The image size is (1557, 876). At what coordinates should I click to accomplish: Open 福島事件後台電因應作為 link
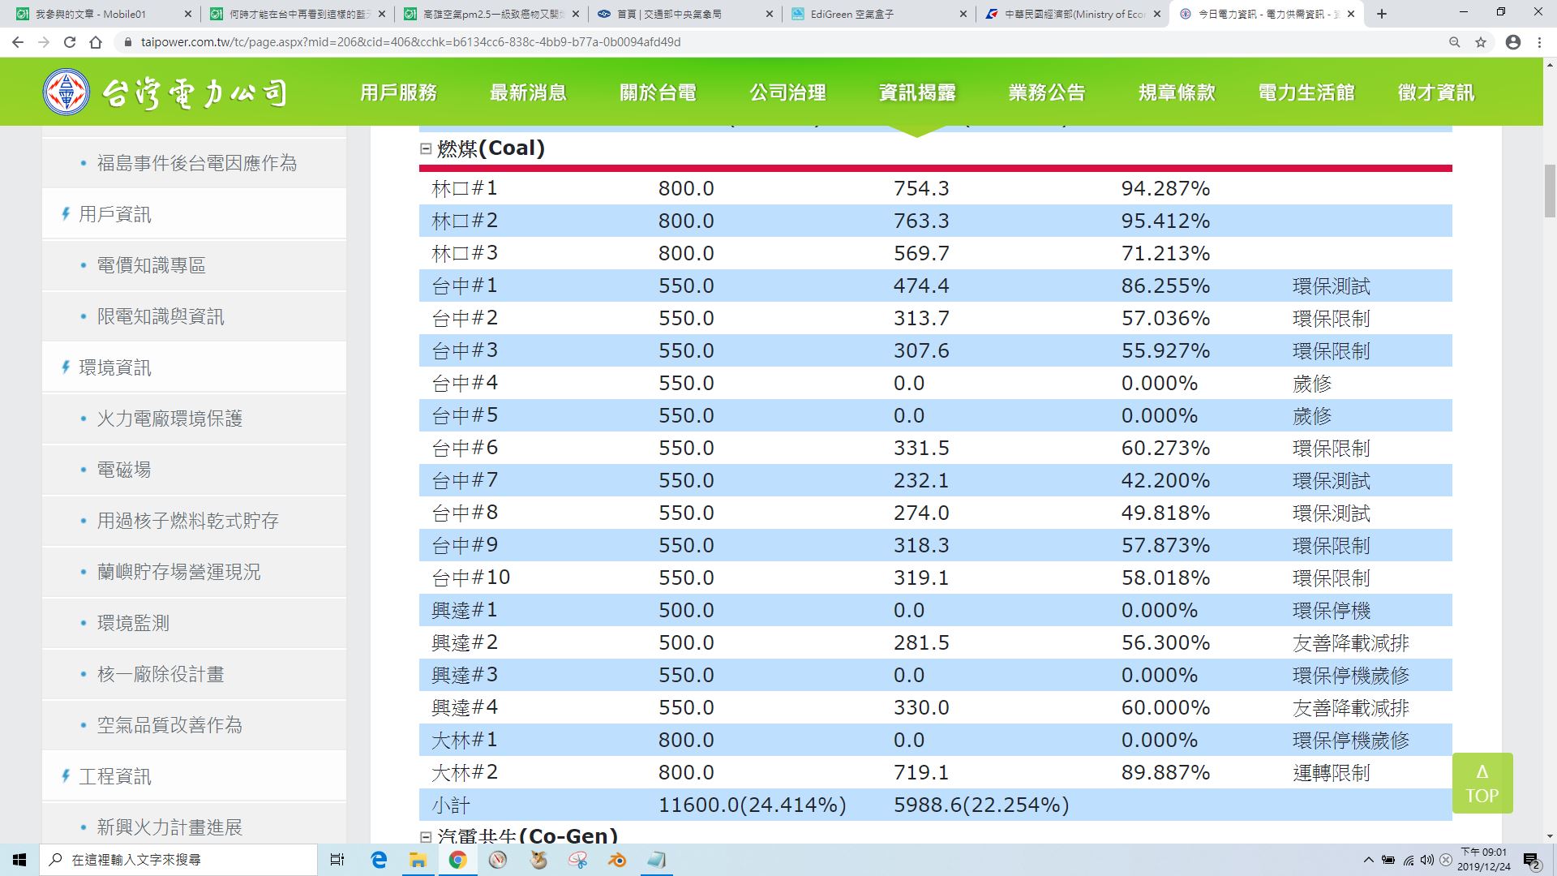click(x=196, y=163)
